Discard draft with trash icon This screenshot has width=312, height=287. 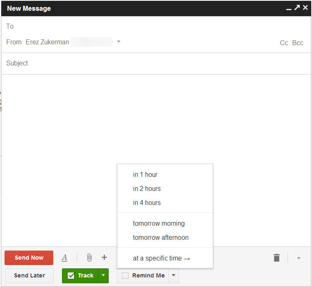tap(276, 258)
